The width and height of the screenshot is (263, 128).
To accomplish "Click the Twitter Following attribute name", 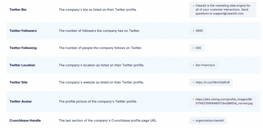I will (x=23, y=48).
